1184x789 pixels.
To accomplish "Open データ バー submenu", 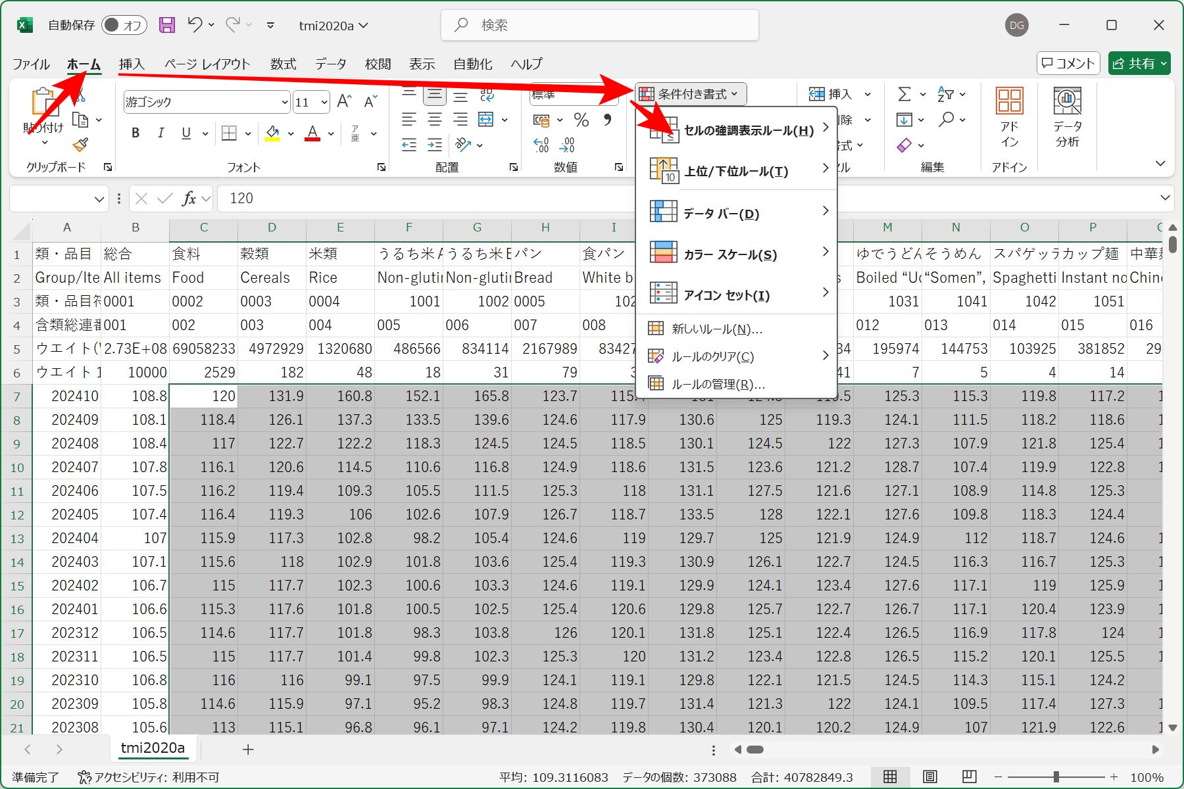I will 737,213.
